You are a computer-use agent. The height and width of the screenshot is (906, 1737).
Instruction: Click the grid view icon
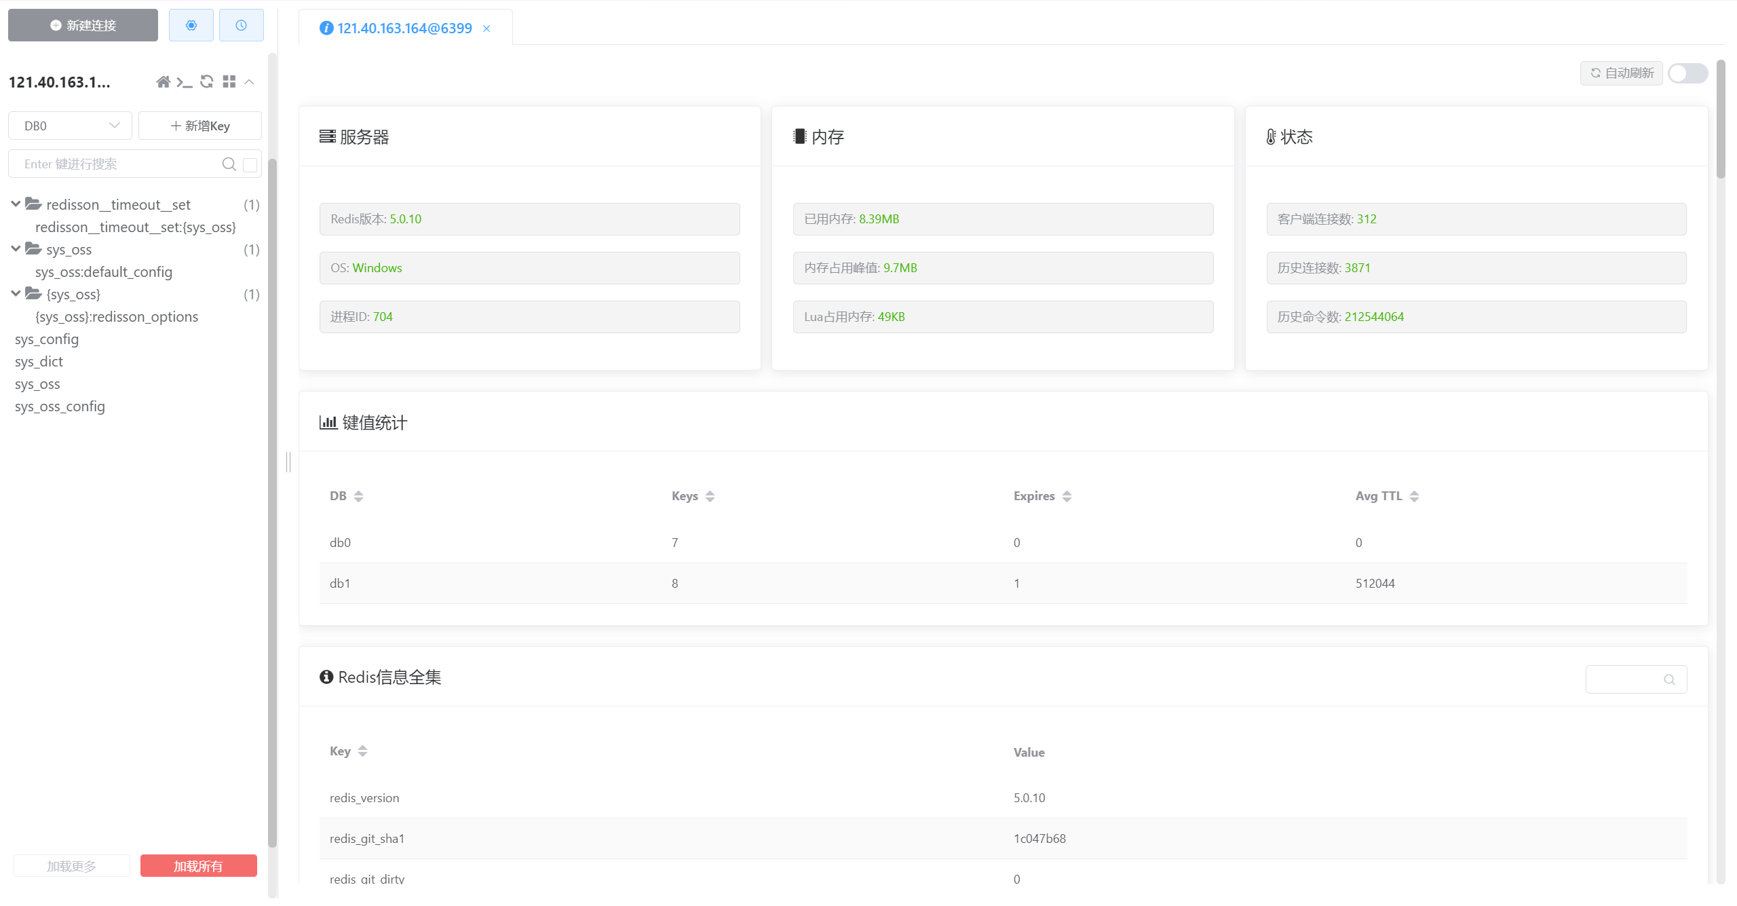pos(229,82)
